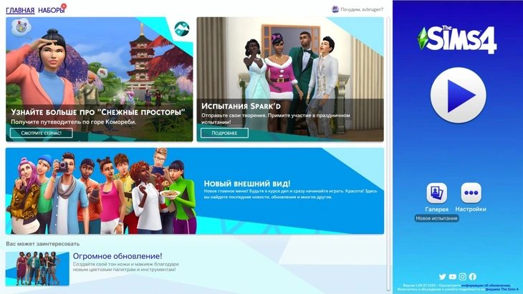Click the user avatar icon beside the greeting
The image size is (523, 294).
pyautogui.click(x=335, y=9)
